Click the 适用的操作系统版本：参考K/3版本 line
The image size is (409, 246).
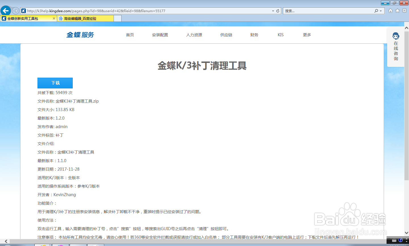coord(69,186)
